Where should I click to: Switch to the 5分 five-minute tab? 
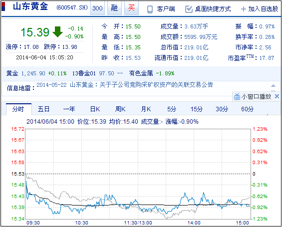(172, 109)
